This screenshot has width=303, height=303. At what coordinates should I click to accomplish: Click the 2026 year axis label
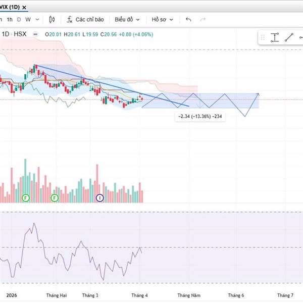[x=12, y=295]
